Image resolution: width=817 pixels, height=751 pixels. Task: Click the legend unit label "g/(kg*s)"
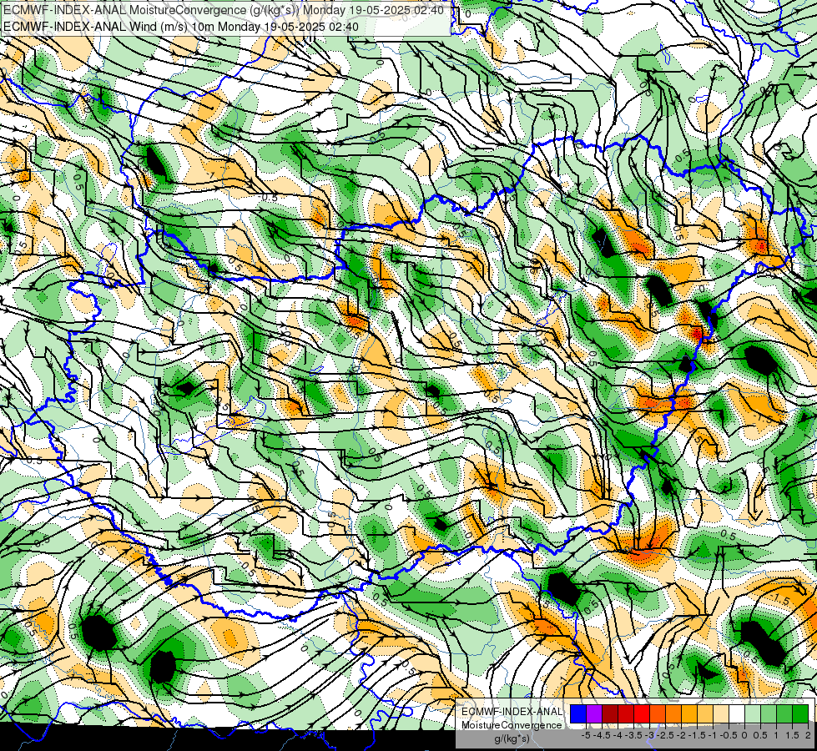pyautogui.click(x=512, y=739)
